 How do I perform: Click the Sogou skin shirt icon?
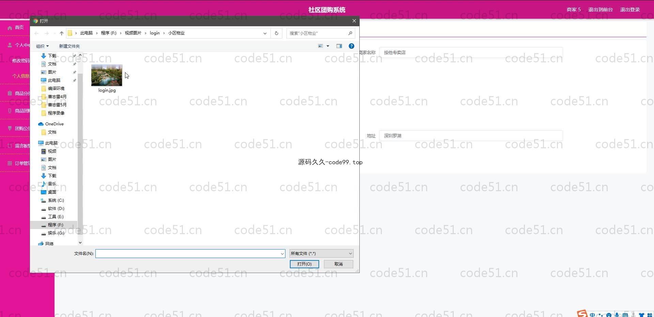click(641, 315)
